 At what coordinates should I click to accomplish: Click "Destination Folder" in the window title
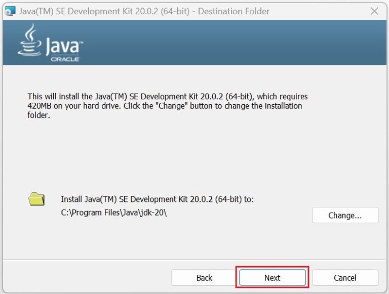(x=234, y=11)
